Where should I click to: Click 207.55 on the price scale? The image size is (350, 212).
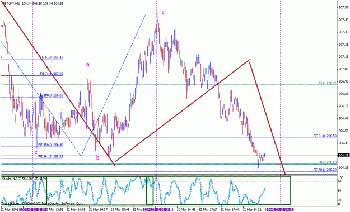pyautogui.click(x=343, y=8)
